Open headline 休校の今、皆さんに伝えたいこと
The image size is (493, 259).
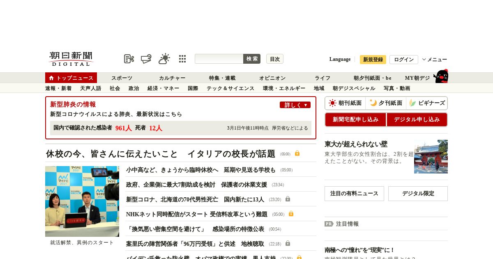(x=161, y=154)
